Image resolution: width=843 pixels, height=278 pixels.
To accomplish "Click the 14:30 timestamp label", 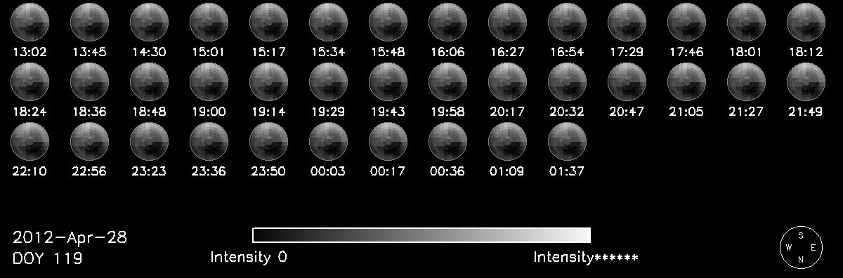I will click(x=149, y=52).
